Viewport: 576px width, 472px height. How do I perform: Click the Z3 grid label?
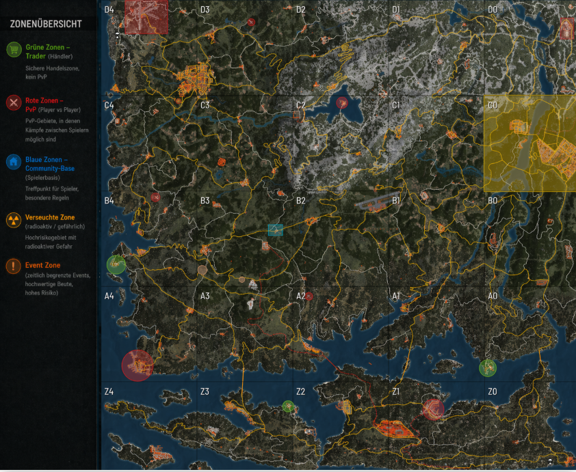tap(205, 391)
